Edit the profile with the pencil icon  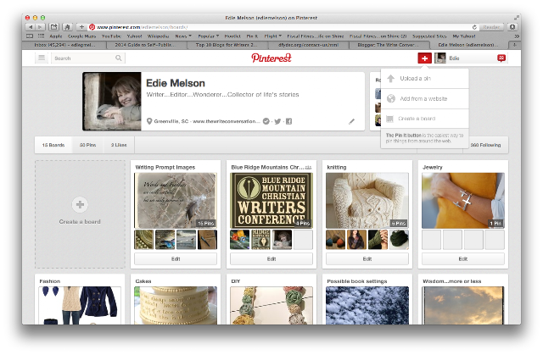click(x=351, y=121)
